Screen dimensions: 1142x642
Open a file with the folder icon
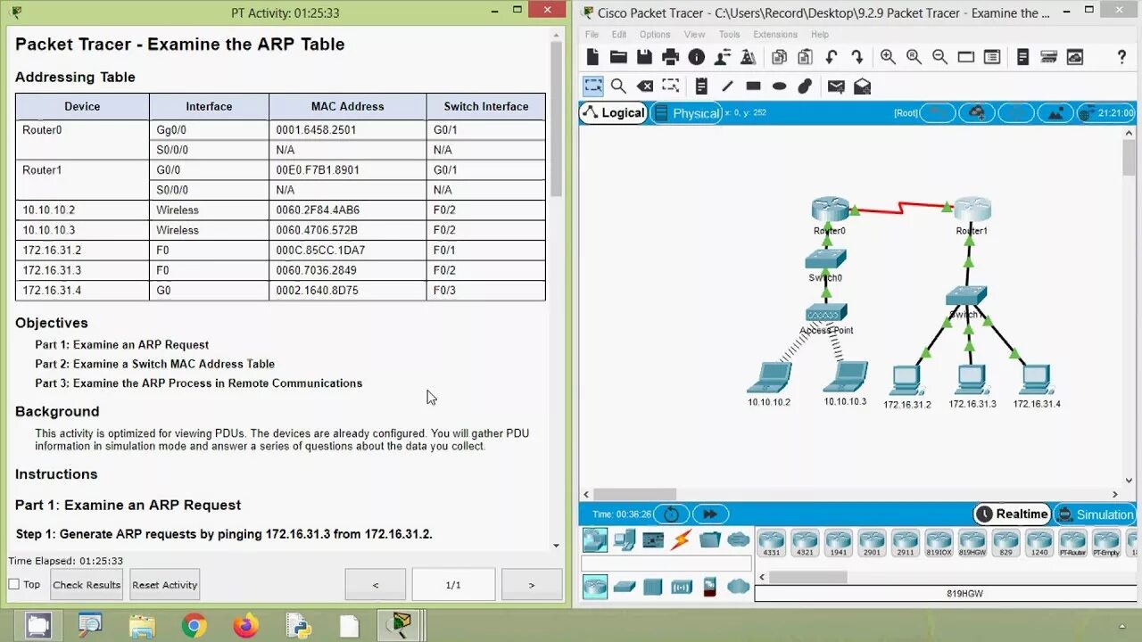pyautogui.click(x=618, y=57)
